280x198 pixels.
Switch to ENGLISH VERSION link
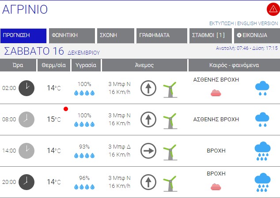(x=258, y=23)
